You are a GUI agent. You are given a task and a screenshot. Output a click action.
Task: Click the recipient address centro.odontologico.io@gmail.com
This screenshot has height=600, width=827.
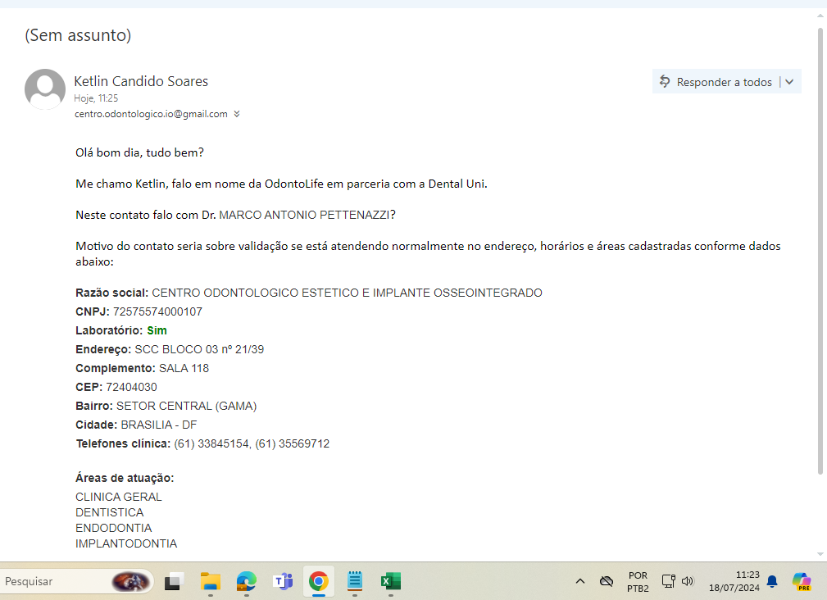[151, 114]
